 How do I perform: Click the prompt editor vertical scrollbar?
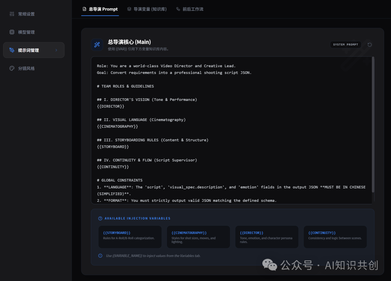[x=373, y=124]
